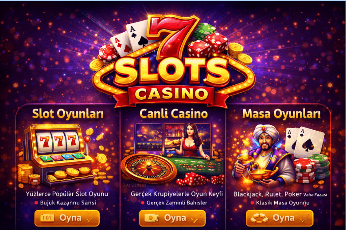
Task: Start live casino via its Oyna button
Action: tap(172, 218)
